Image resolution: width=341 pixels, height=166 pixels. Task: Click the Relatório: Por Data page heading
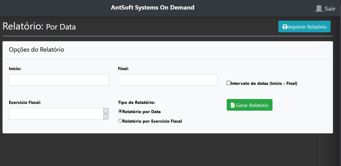click(39, 26)
